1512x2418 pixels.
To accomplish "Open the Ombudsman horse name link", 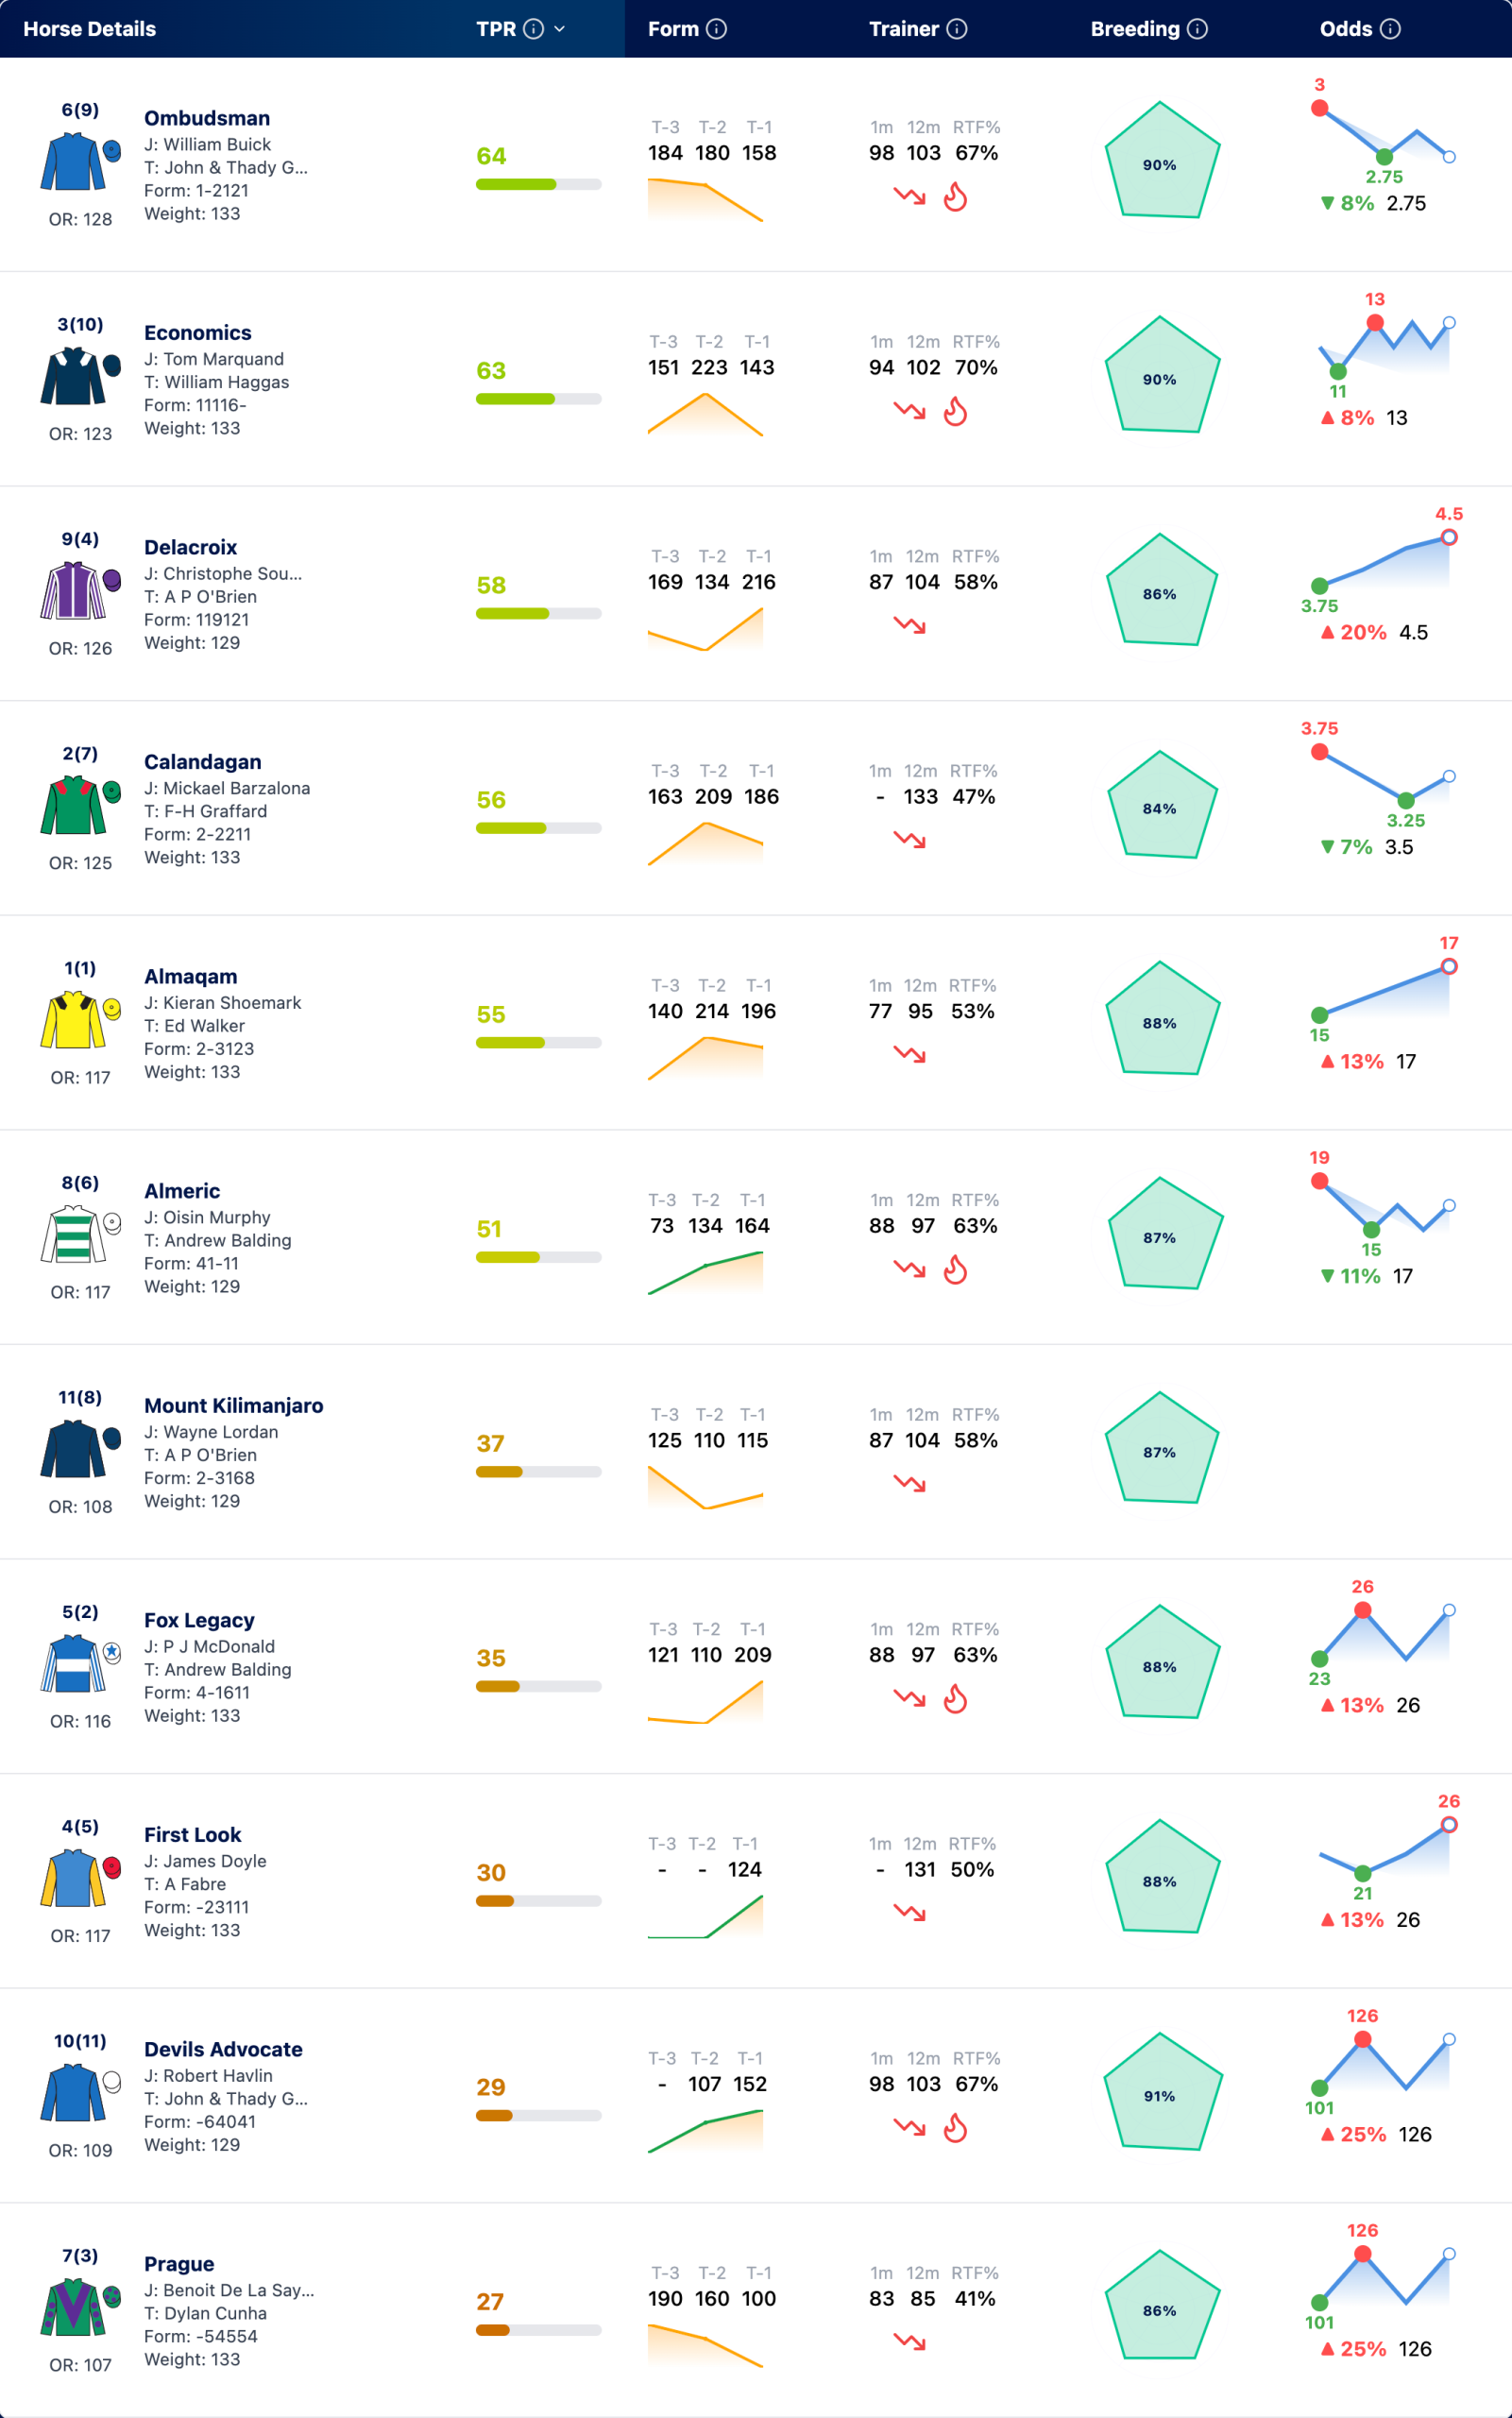I will (207, 118).
